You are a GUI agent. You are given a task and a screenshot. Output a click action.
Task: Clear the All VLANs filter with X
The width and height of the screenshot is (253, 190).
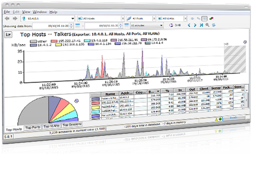[185, 18]
